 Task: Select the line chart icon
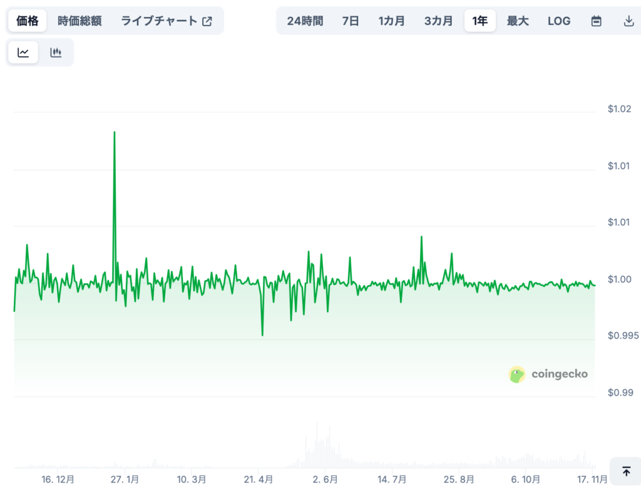[23, 53]
